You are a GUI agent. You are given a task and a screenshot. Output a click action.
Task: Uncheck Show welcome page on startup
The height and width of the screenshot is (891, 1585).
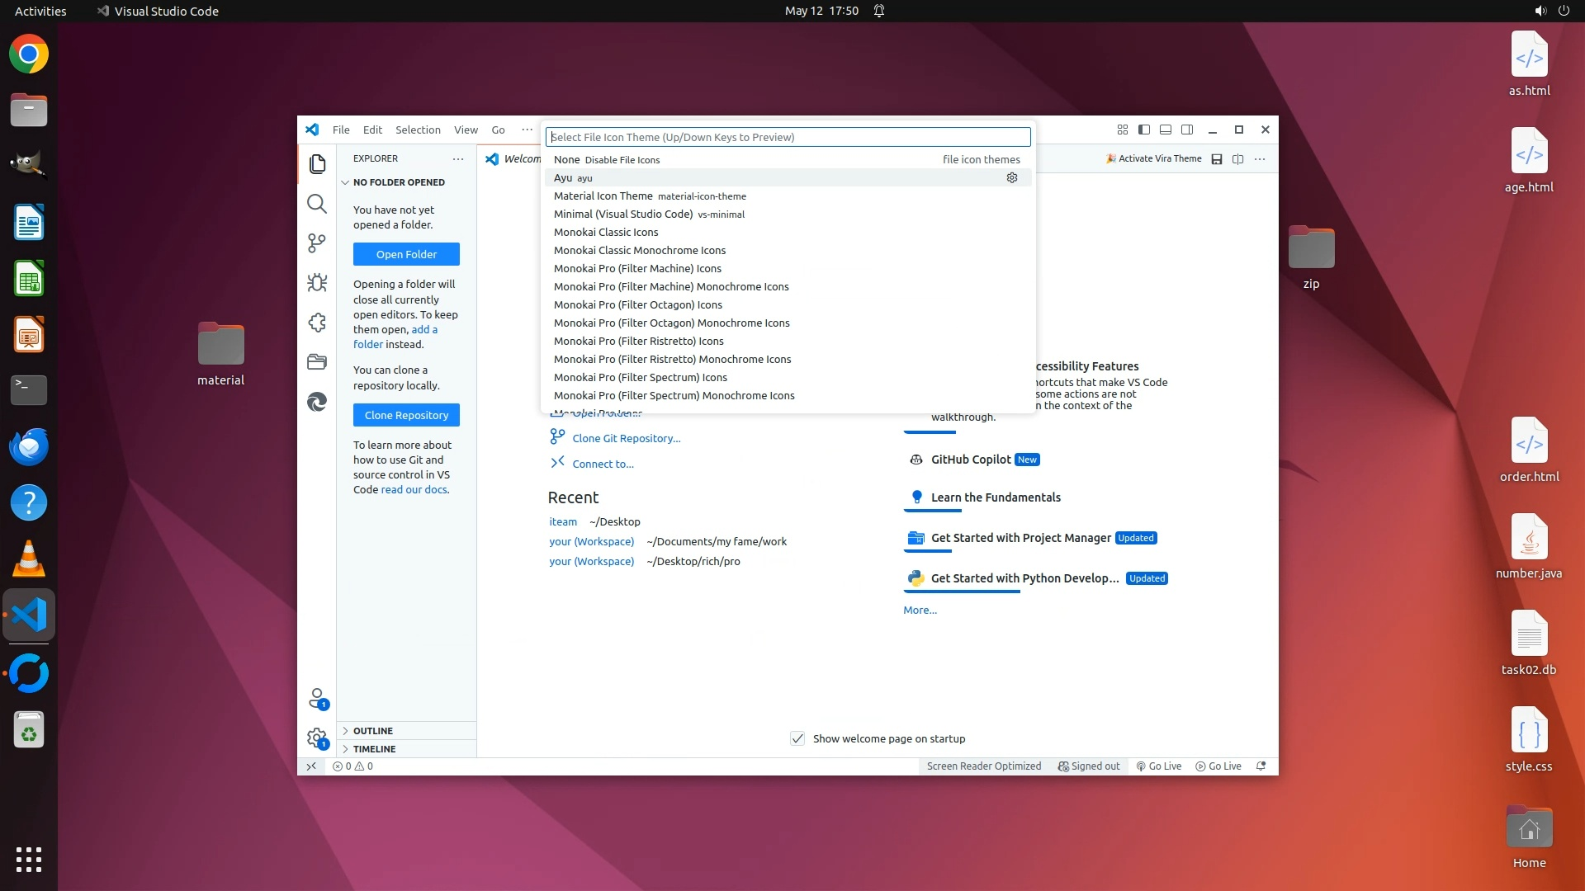[797, 738]
